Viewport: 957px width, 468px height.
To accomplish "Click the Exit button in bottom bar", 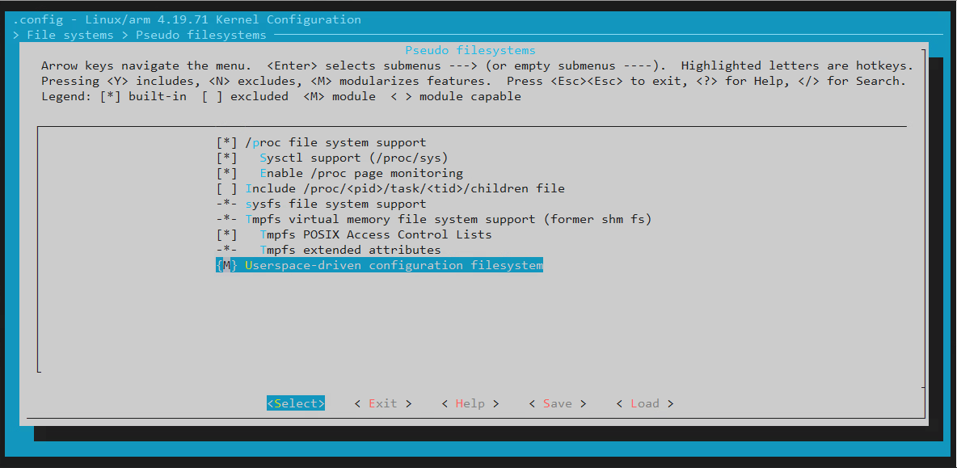I will tap(383, 403).
